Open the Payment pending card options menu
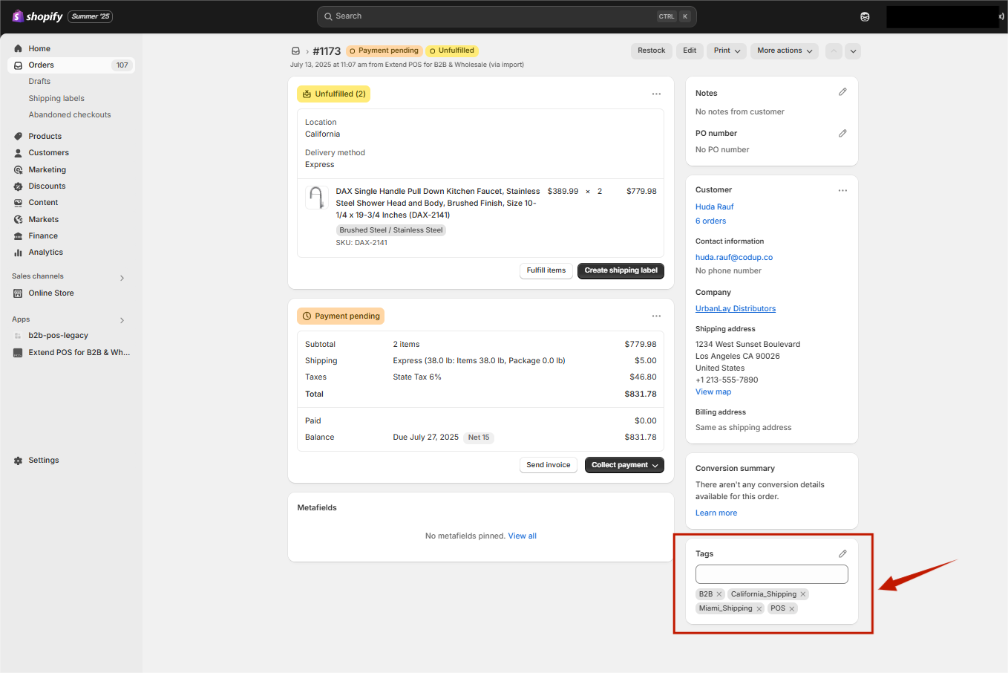 (x=656, y=316)
